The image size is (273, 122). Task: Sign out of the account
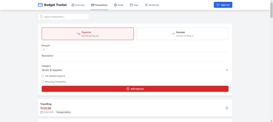click(223, 5)
